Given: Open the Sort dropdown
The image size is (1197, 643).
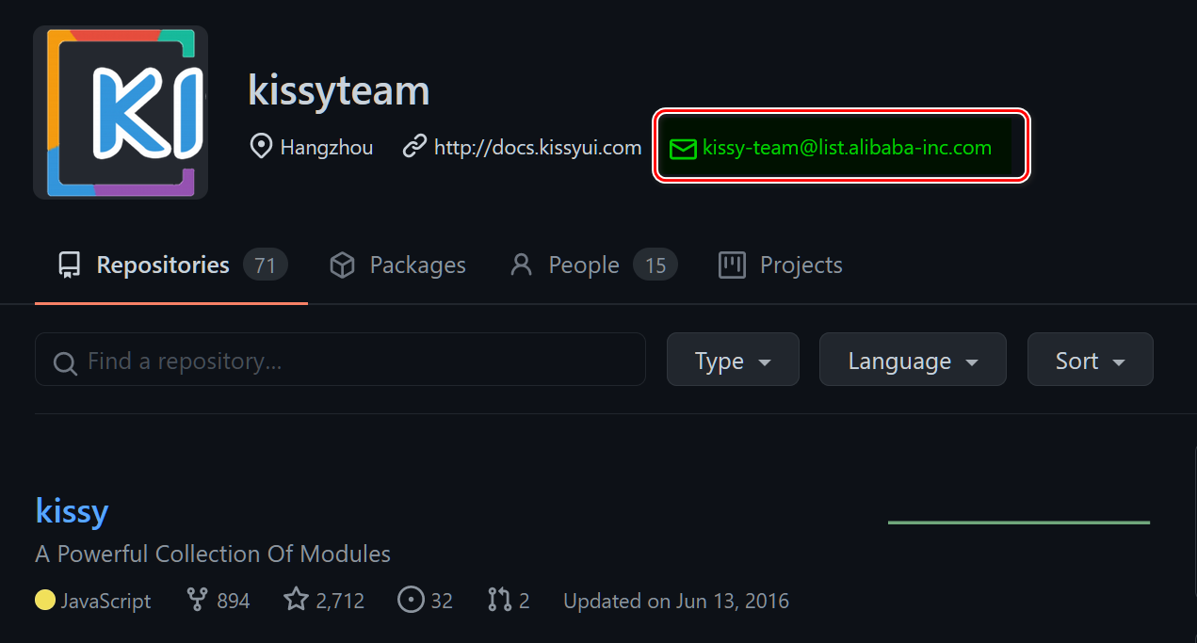Looking at the screenshot, I should click(x=1091, y=360).
